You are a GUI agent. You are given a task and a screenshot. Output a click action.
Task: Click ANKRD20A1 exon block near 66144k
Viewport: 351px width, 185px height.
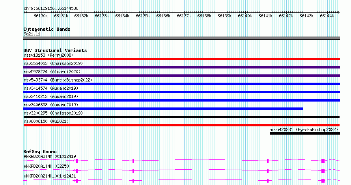(323, 171)
